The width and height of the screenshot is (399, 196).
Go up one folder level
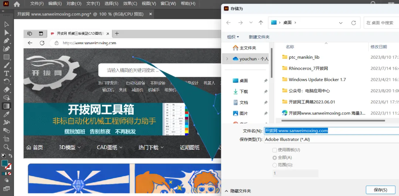click(261, 23)
